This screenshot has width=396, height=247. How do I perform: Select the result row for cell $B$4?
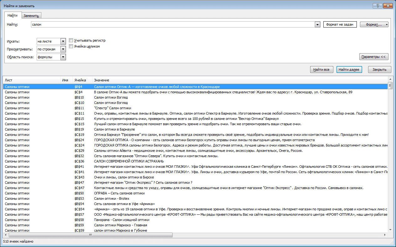195,87
